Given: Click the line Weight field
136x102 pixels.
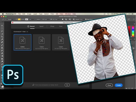Looking at the screenshot, I should coord(82,19).
